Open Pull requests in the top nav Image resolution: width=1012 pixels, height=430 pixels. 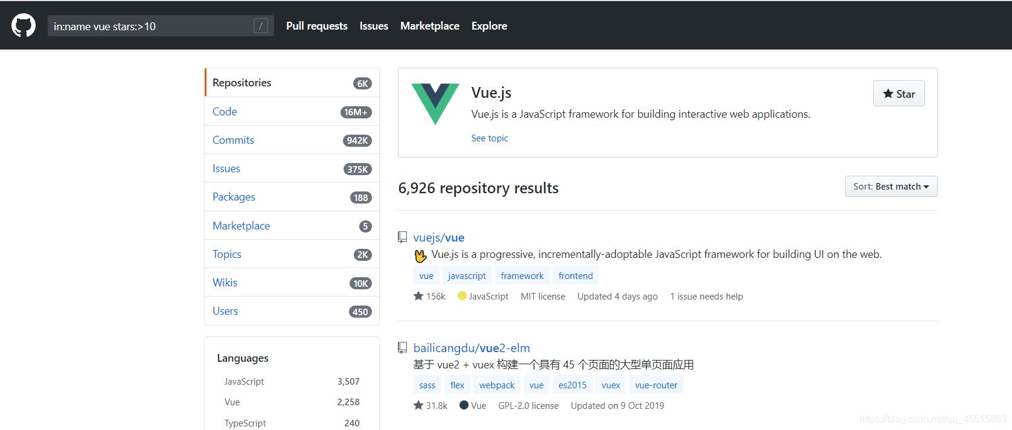click(317, 26)
